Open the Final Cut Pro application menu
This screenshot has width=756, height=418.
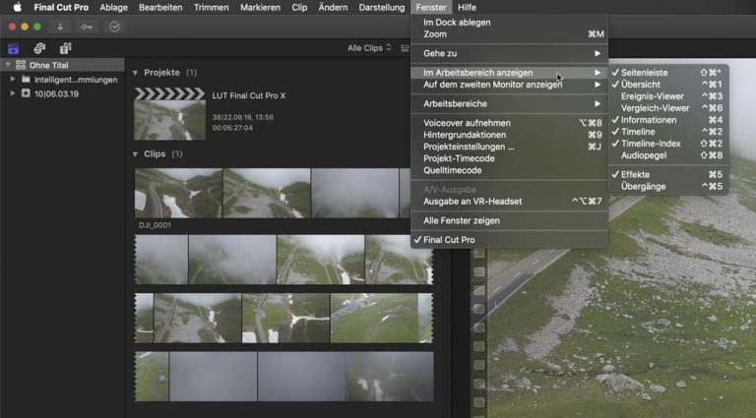61,7
